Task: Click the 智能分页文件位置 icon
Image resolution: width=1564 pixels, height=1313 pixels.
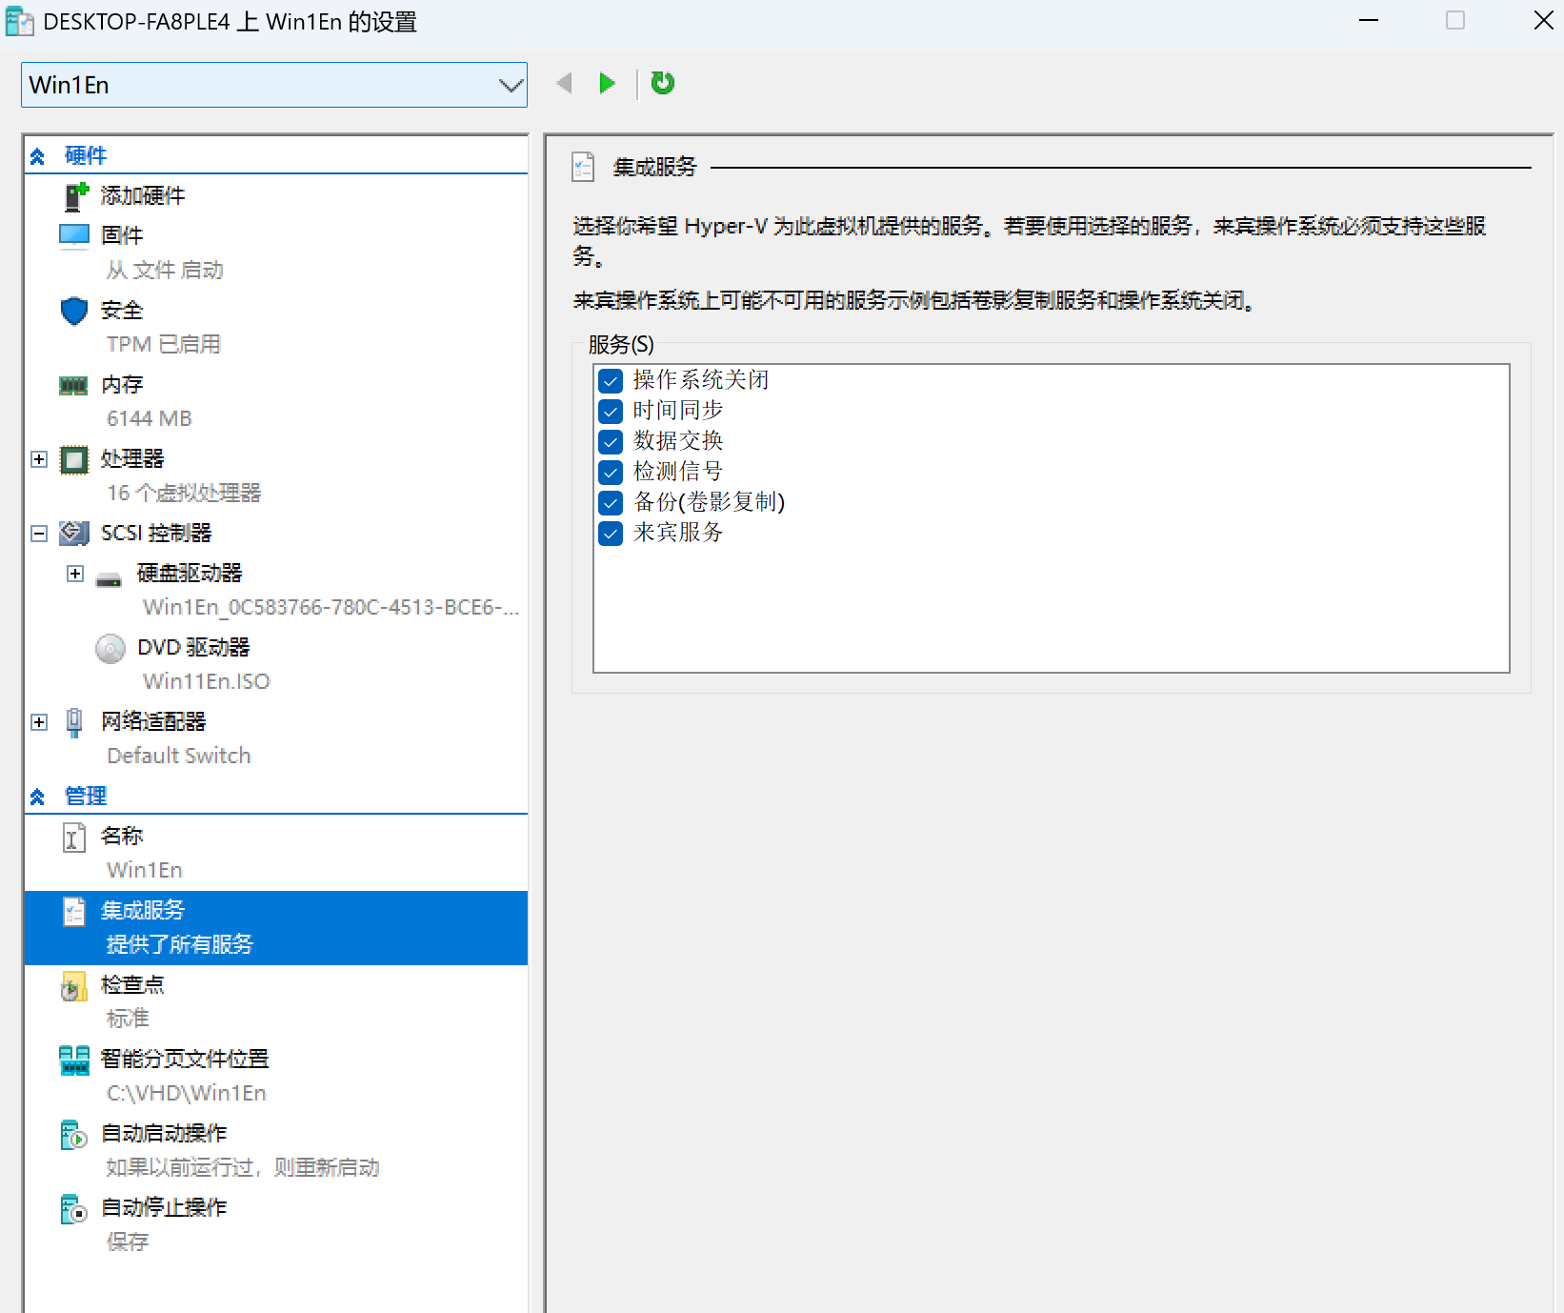Action: coord(74,1060)
